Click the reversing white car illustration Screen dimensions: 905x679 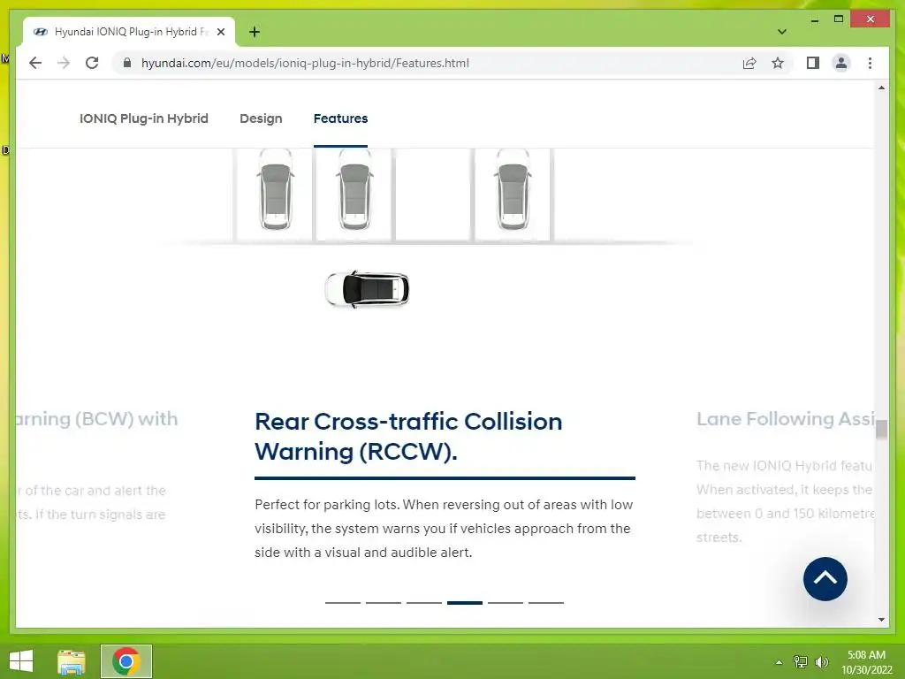pyautogui.click(x=367, y=289)
